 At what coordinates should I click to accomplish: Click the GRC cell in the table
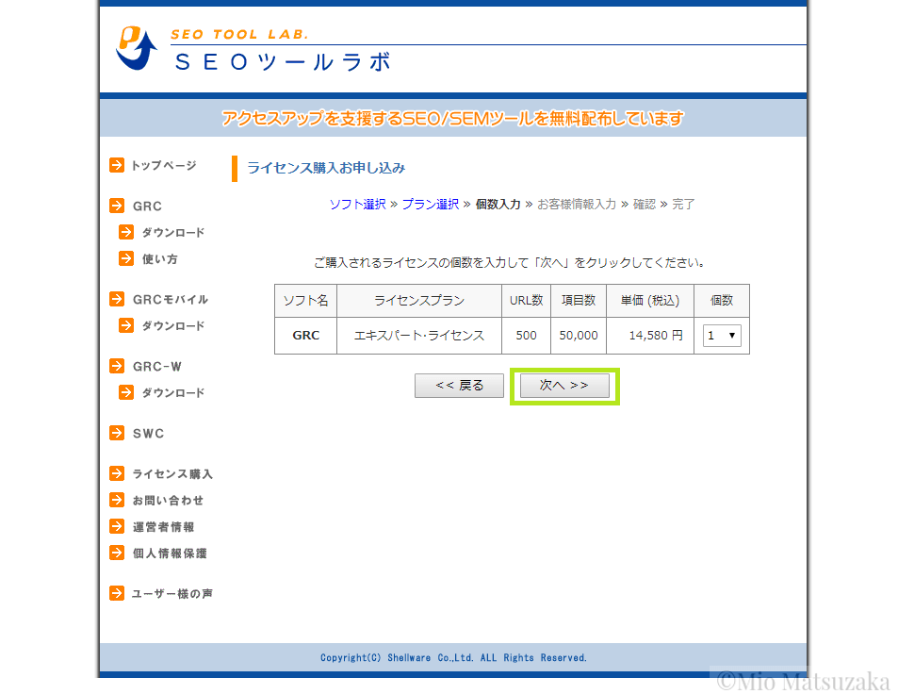click(x=306, y=336)
